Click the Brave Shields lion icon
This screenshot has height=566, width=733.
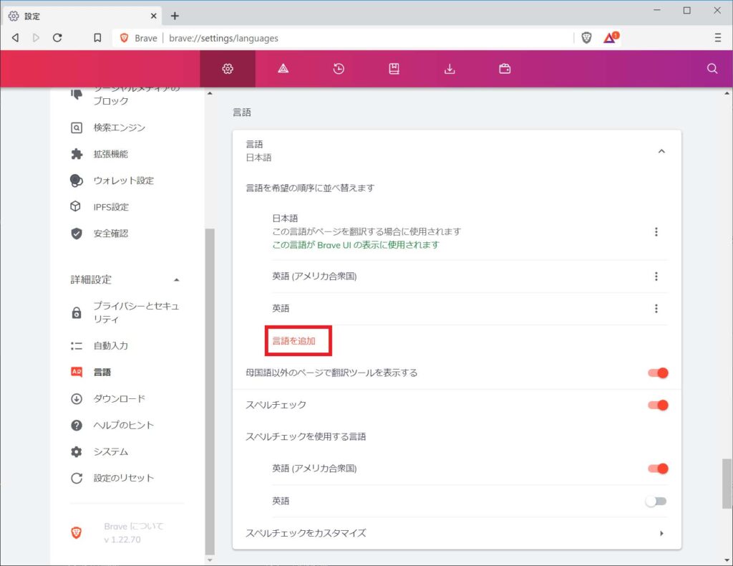(586, 38)
